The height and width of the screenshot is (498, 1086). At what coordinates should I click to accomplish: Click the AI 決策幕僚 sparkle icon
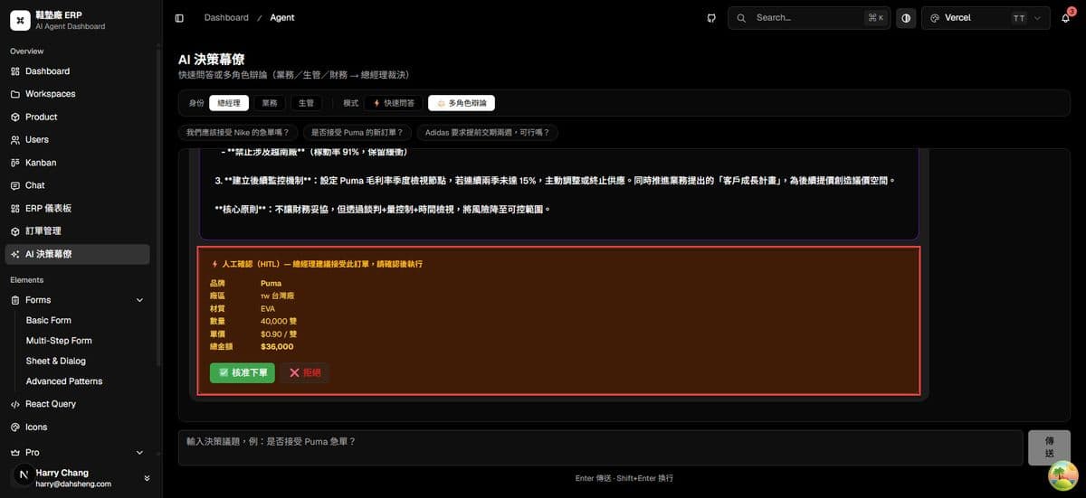[15, 254]
